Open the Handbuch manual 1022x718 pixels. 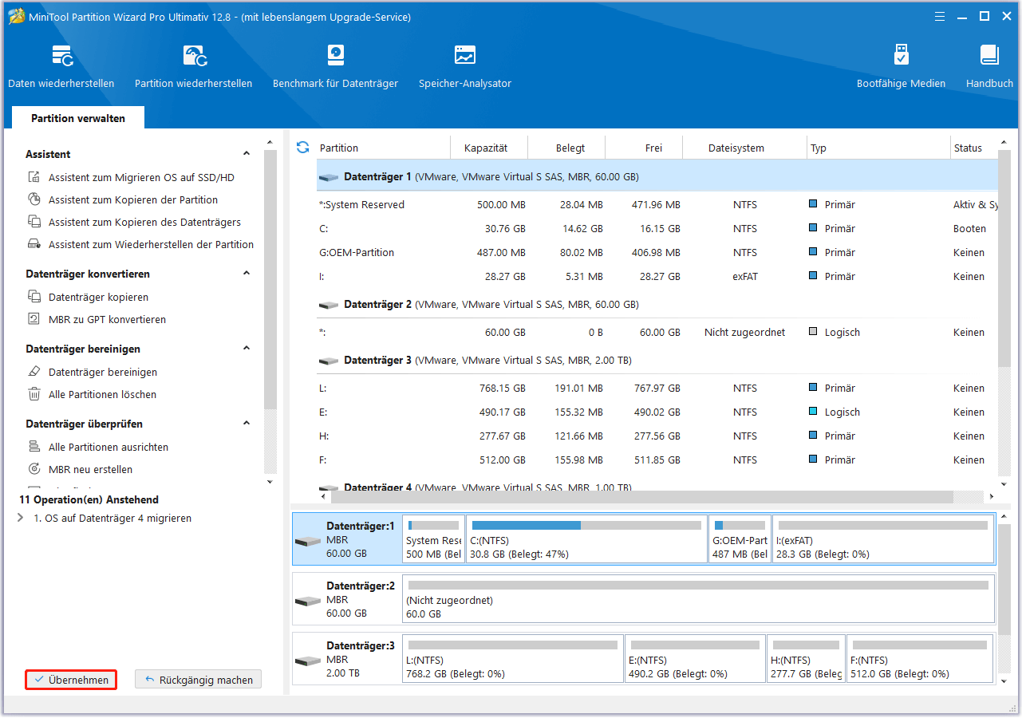click(989, 66)
